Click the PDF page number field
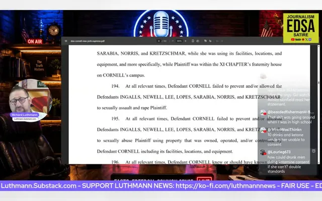The image size is (322, 201). click(159, 41)
